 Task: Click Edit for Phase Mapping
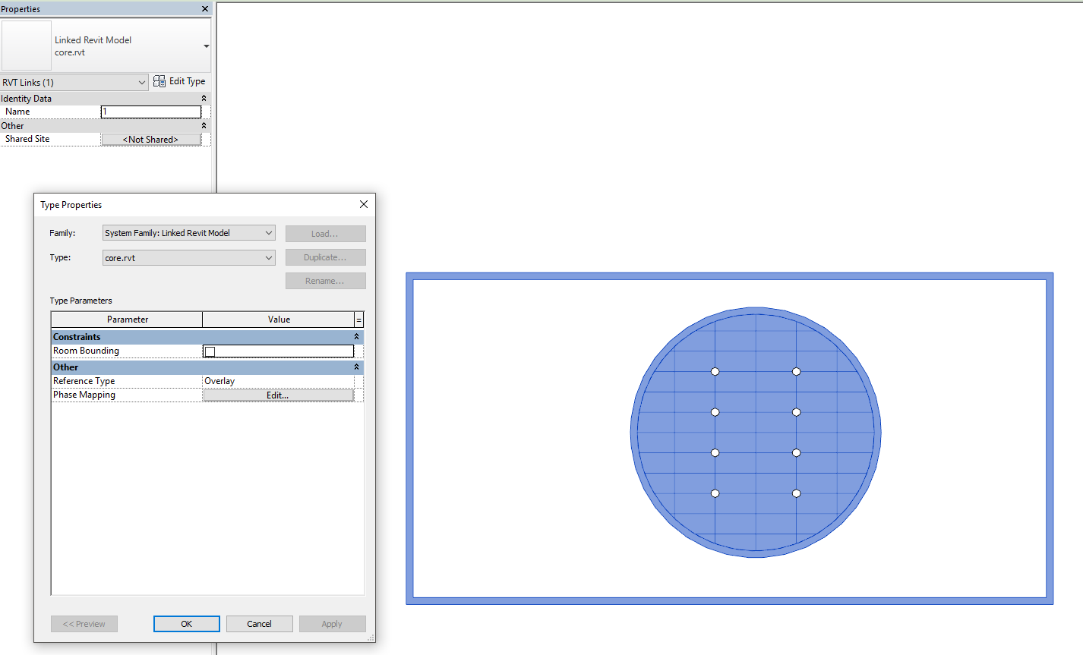(278, 394)
